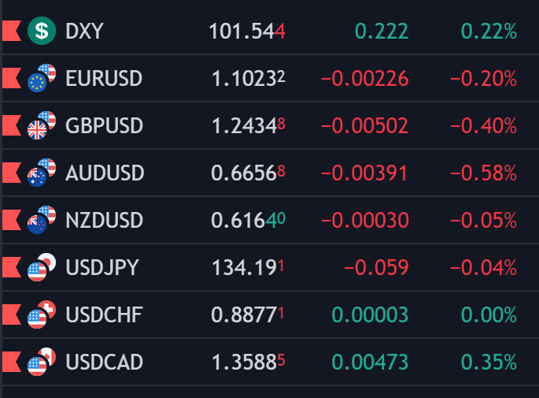Click USDCHF last price 0.88771
The image size is (539, 398).
pyautogui.click(x=247, y=315)
